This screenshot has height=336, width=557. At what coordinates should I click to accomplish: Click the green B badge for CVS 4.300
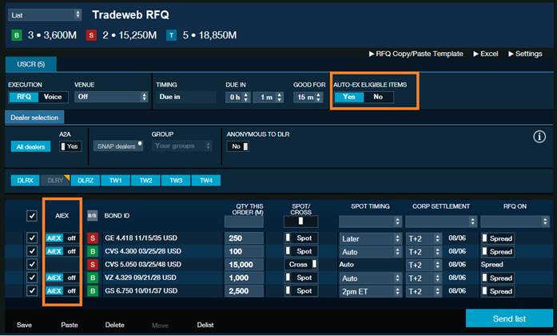tap(93, 251)
